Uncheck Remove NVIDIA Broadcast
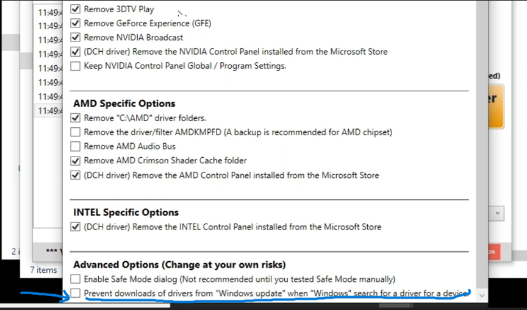The width and height of the screenshot is (527, 310). pyautogui.click(x=75, y=37)
